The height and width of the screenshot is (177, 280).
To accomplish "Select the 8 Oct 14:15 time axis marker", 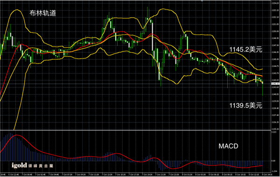I will 267,175.
